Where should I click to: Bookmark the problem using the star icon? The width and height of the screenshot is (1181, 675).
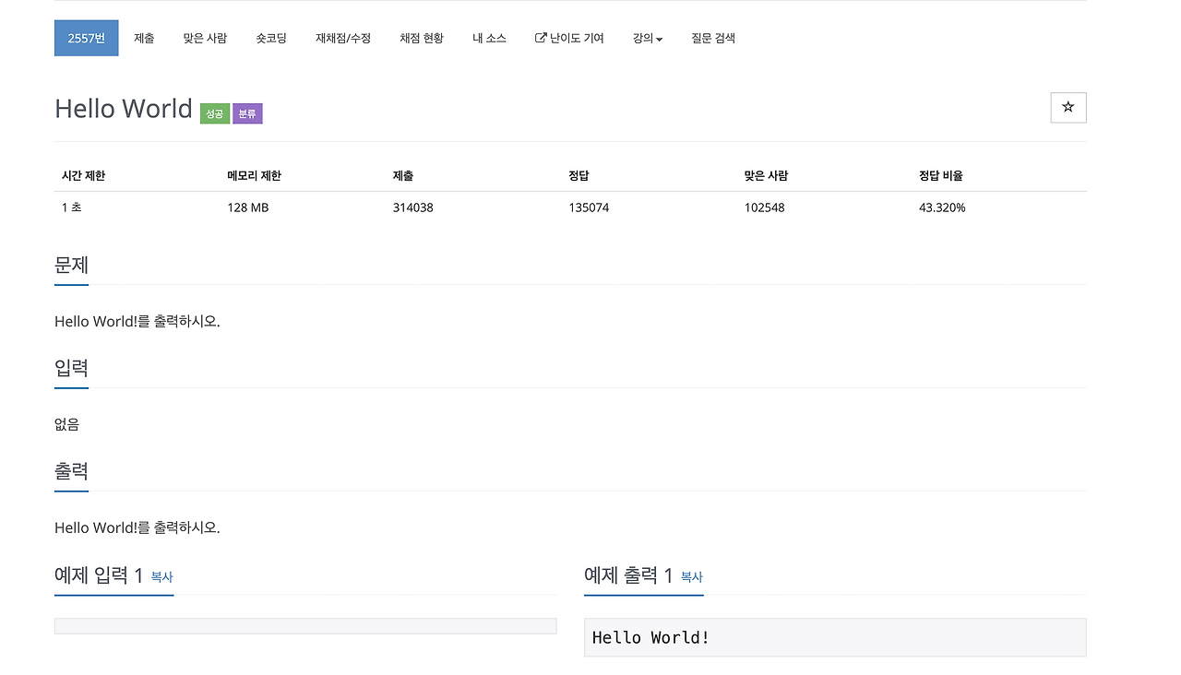point(1068,107)
